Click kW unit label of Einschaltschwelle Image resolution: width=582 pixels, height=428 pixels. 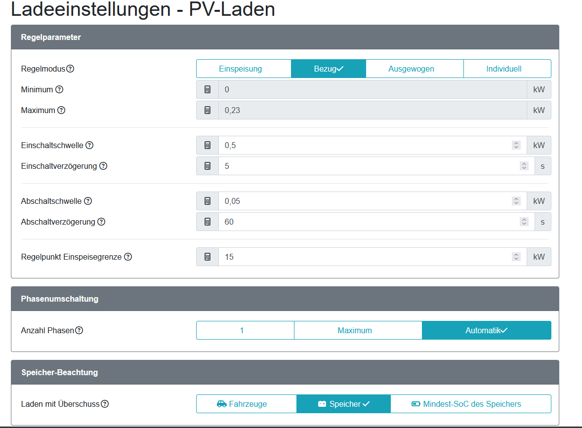[x=539, y=146]
